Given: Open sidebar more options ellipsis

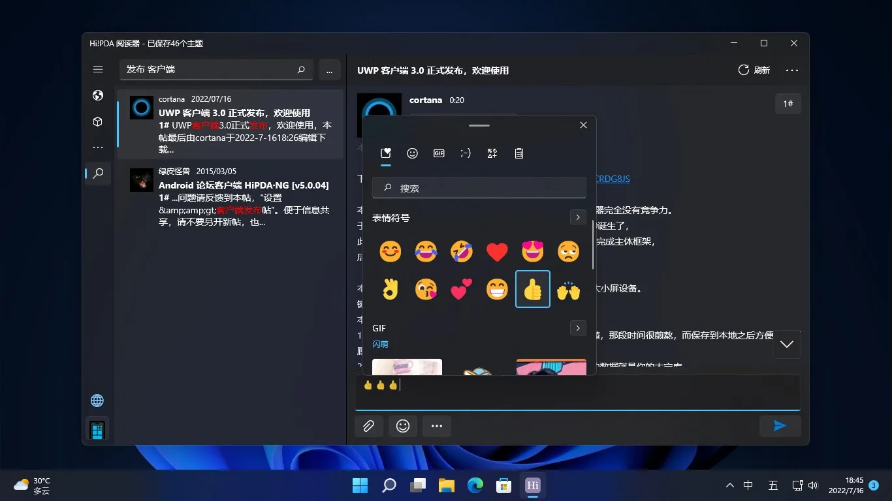Looking at the screenshot, I should click(x=98, y=147).
